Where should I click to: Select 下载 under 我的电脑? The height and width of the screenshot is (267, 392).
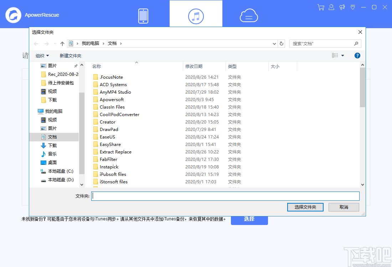coord(49,145)
